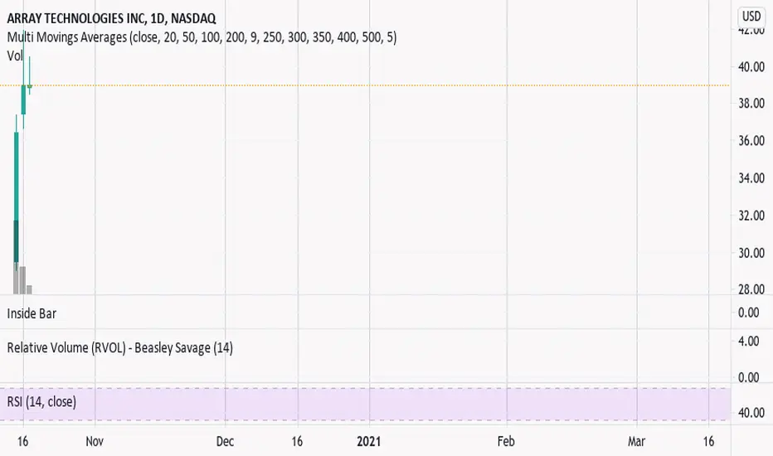Open the USD currency selector
Viewport: 773px width, 456px height.
click(751, 17)
